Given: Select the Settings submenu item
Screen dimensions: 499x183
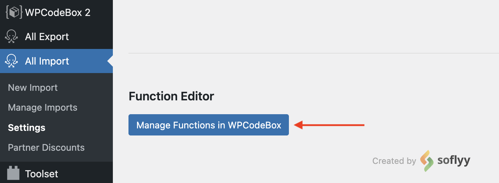Looking at the screenshot, I should (x=27, y=128).
